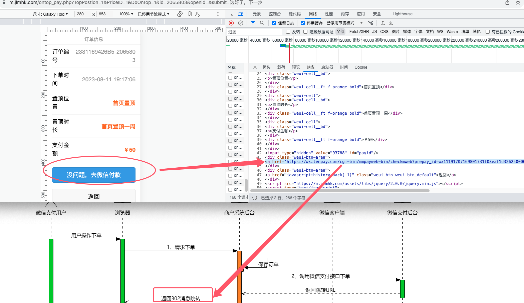Open the 控制台 tab
This screenshot has width=524, height=303.
(275, 14)
